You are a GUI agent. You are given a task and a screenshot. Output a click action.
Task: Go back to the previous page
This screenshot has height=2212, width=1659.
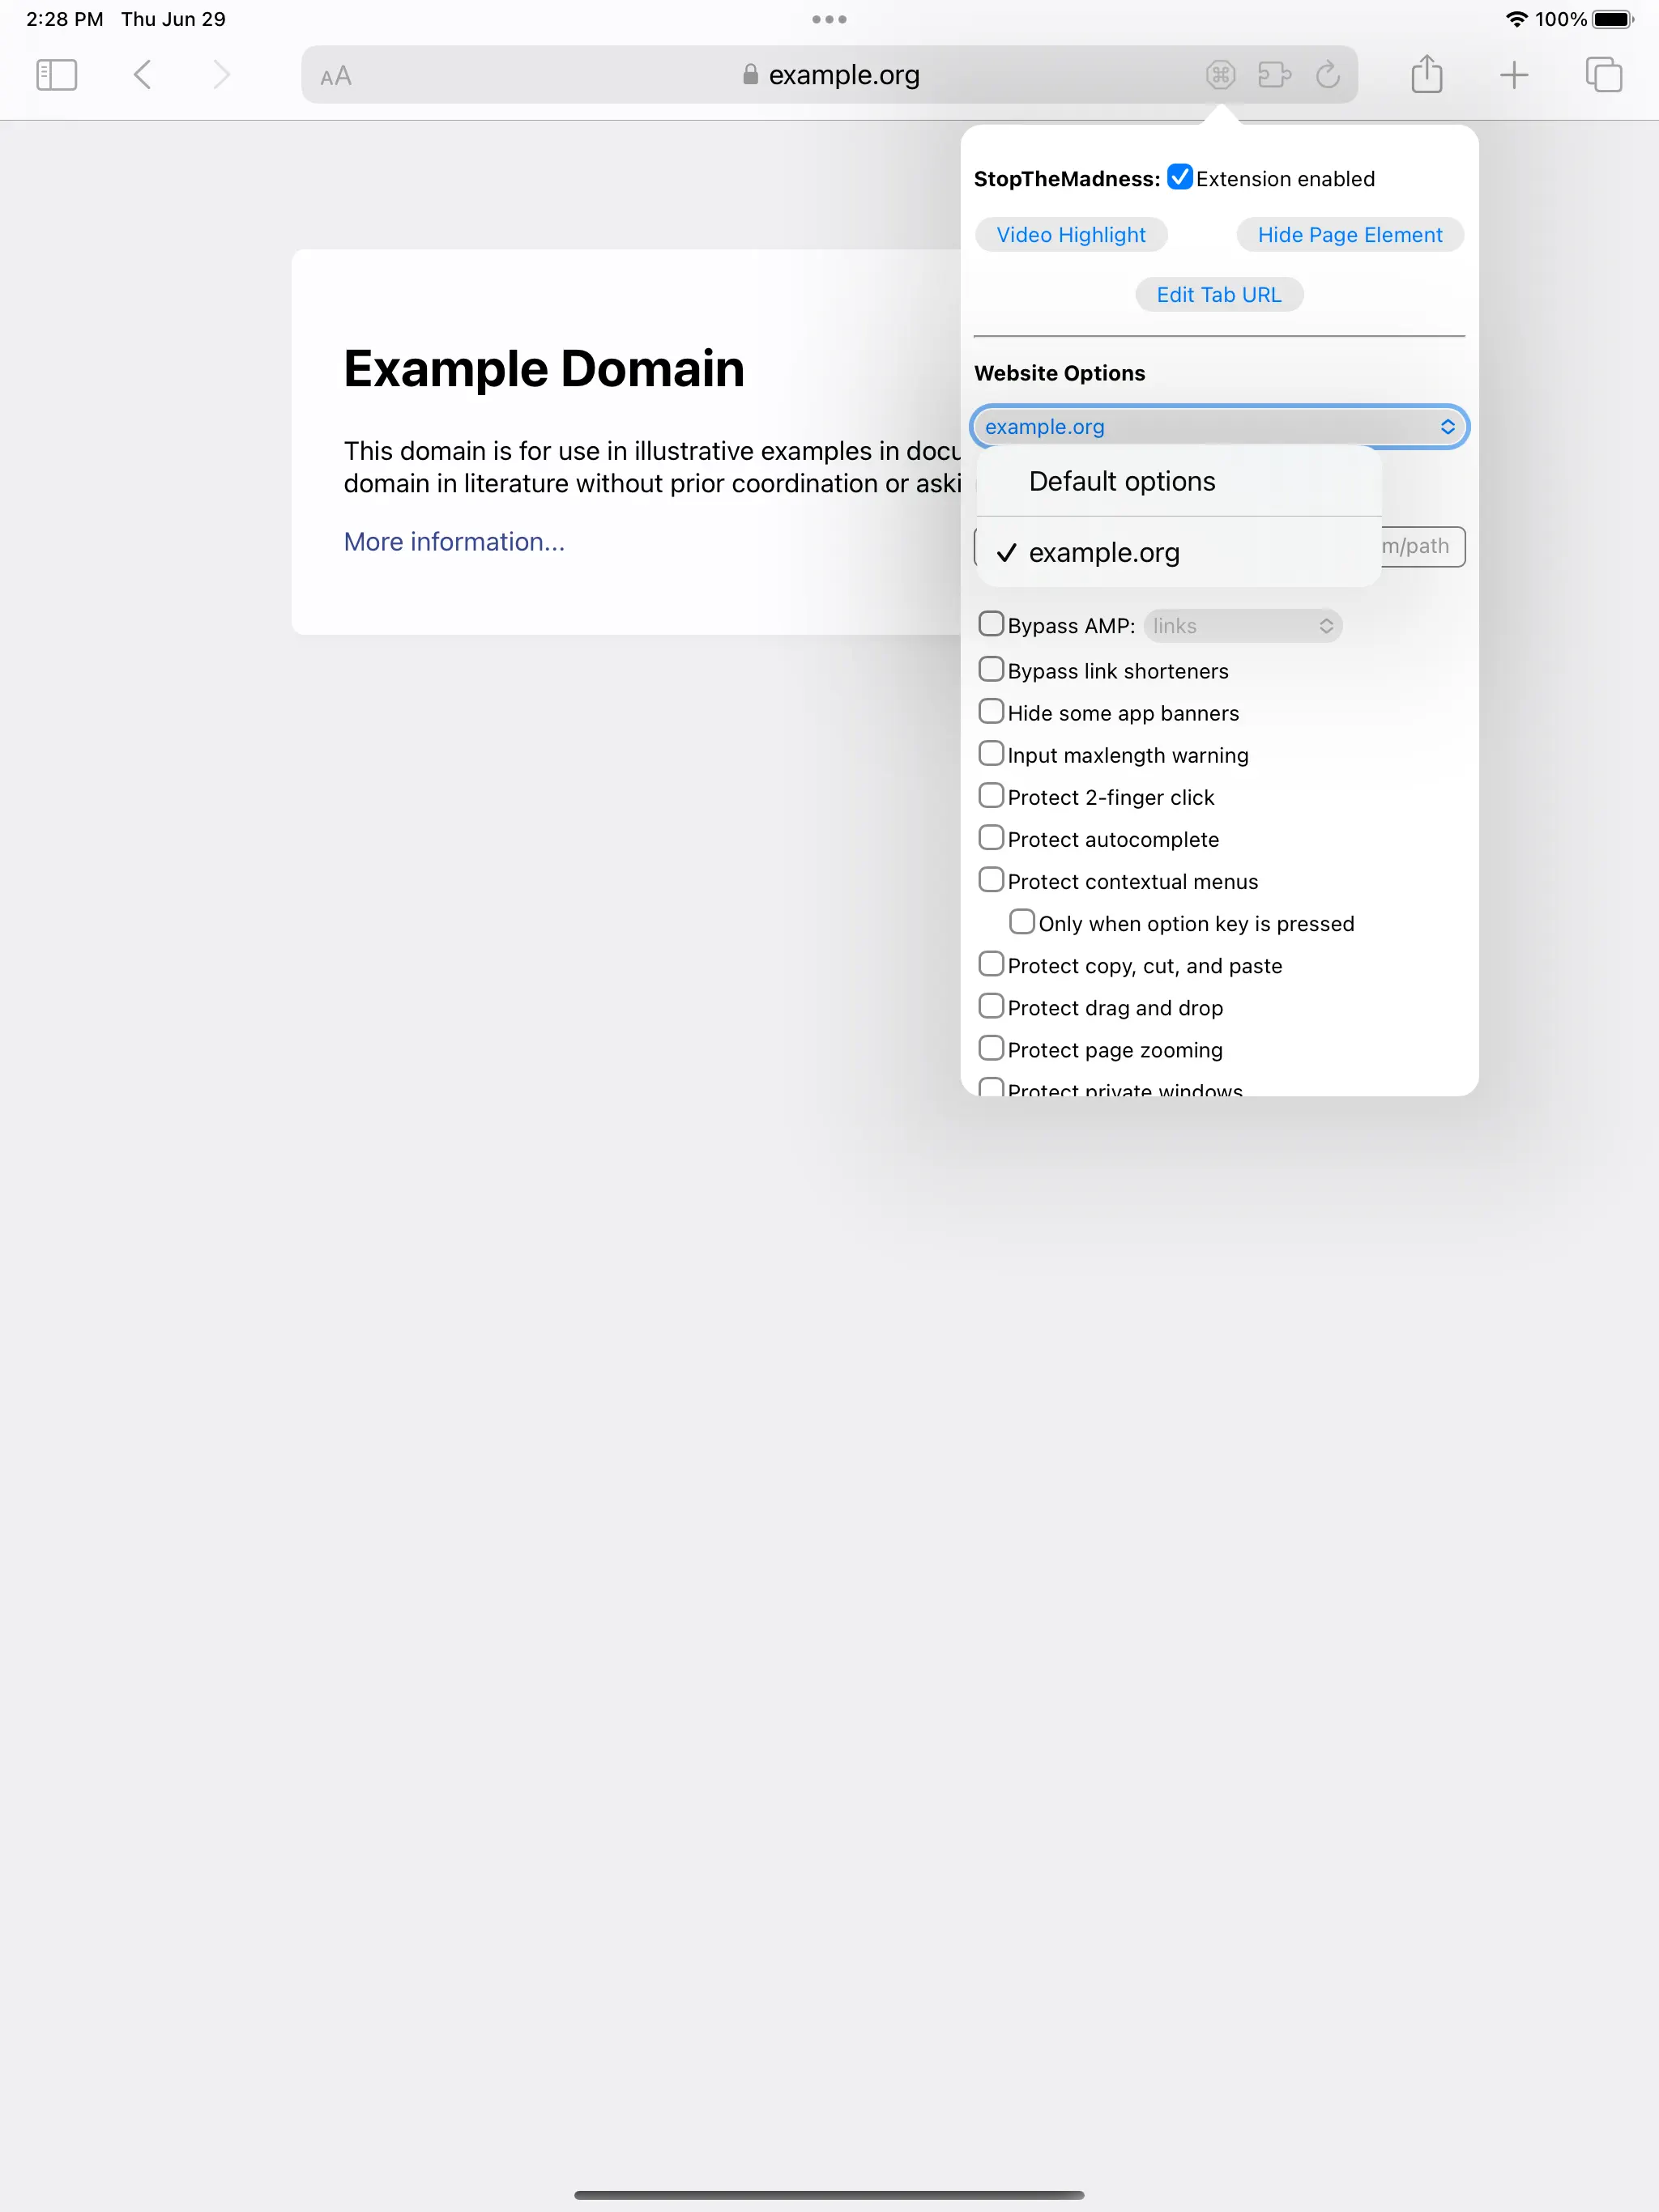click(142, 75)
